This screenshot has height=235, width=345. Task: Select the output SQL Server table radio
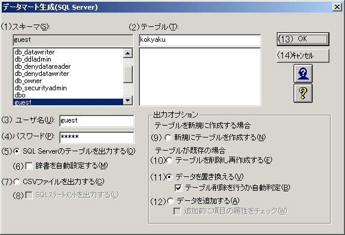(x=17, y=151)
